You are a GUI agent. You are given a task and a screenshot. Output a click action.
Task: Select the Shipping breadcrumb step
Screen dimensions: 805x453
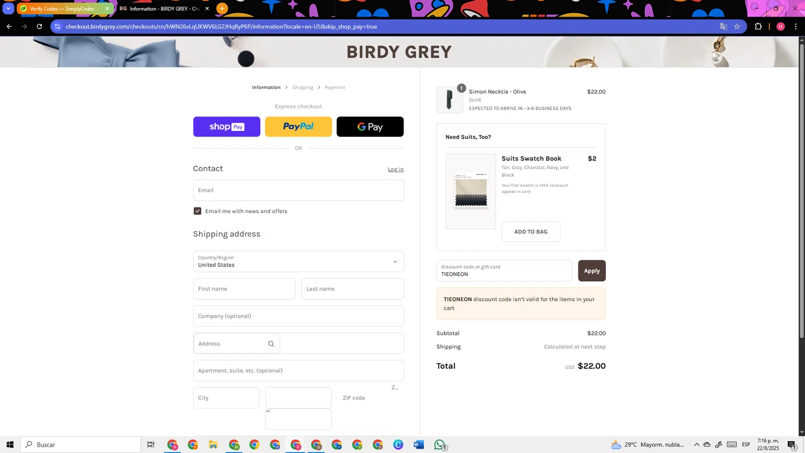tap(303, 87)
